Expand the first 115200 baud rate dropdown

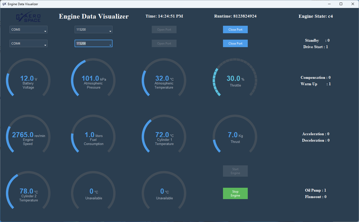click(x=93, y=30)
